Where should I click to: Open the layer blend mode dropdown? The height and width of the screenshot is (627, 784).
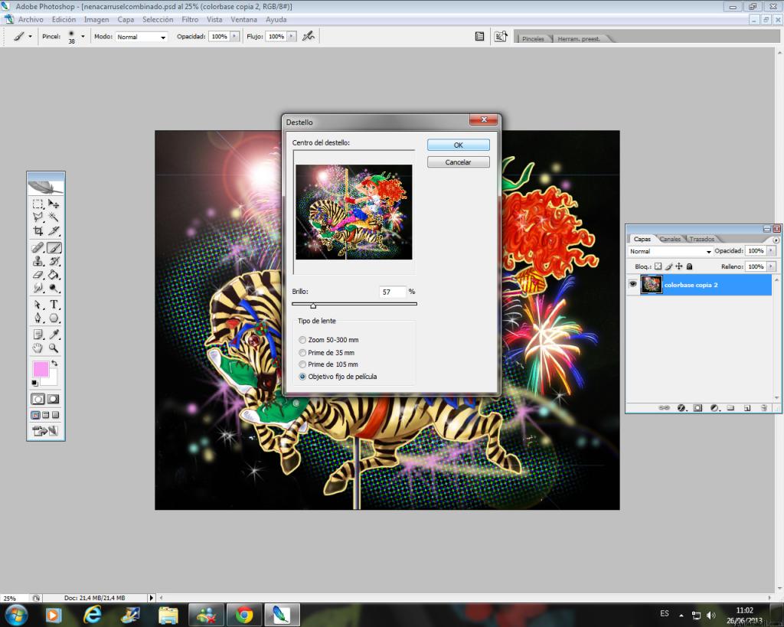[x=670, y=251]
